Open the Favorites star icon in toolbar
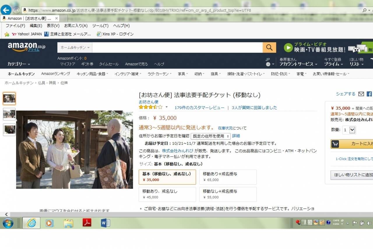 (7, 34)
